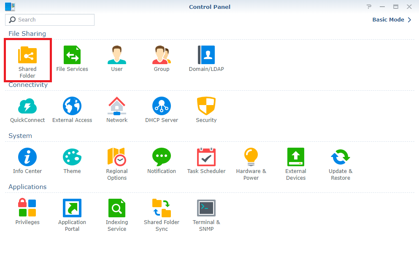Open DHCP Server settings
This screenshot has height=254, width=419.
[x=162, y=107]
